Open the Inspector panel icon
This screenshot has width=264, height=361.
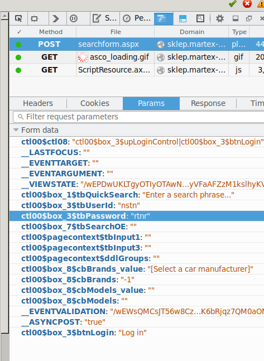point(34,18)
